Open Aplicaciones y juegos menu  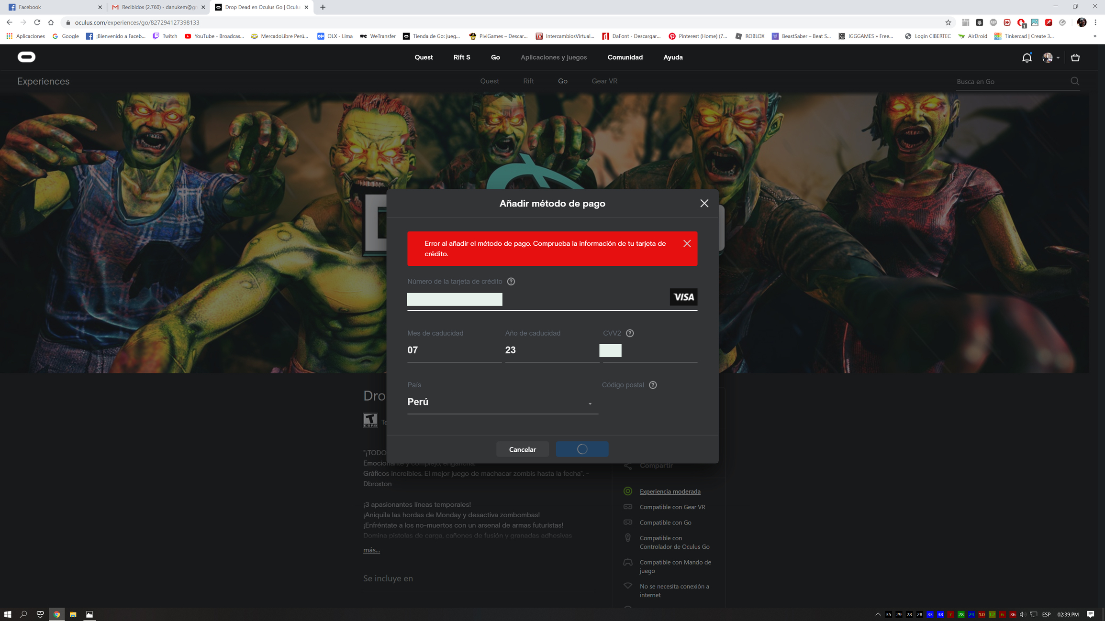[x=554, y=57]
